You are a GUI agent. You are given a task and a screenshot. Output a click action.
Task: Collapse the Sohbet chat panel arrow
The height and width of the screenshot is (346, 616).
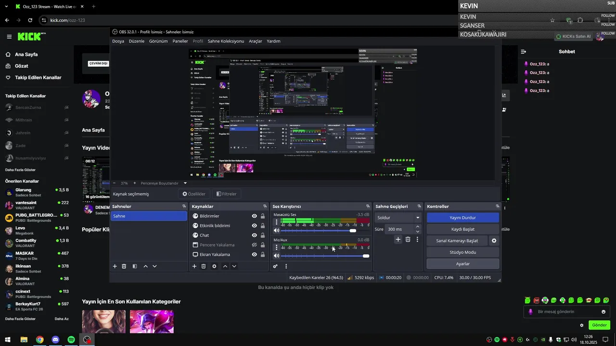pos(524,51)
